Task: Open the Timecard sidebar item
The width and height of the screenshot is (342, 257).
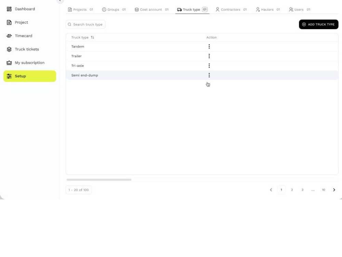Action: (30, 36)
